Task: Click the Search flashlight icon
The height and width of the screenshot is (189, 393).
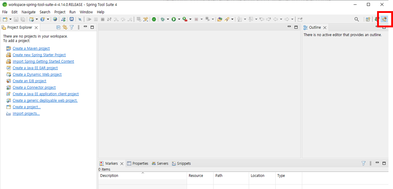Action: point(227,19)
